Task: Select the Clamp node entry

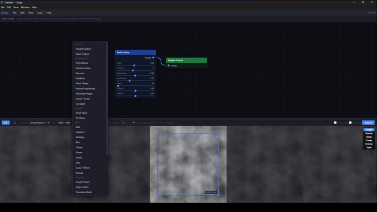Action: (90, 147)
